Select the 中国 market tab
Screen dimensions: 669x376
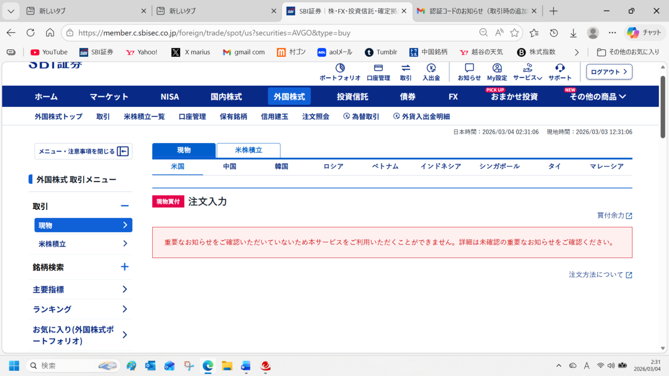click(x=230, y=167)
